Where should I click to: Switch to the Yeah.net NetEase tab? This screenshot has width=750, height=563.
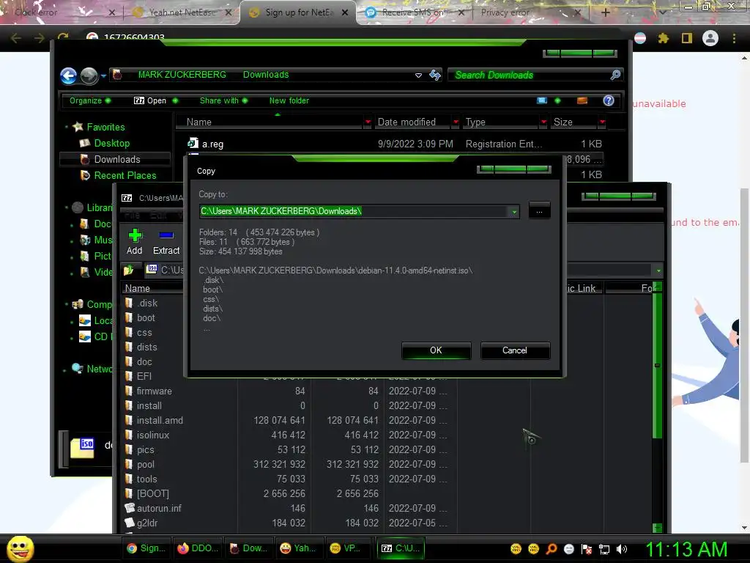click(182, 12)
